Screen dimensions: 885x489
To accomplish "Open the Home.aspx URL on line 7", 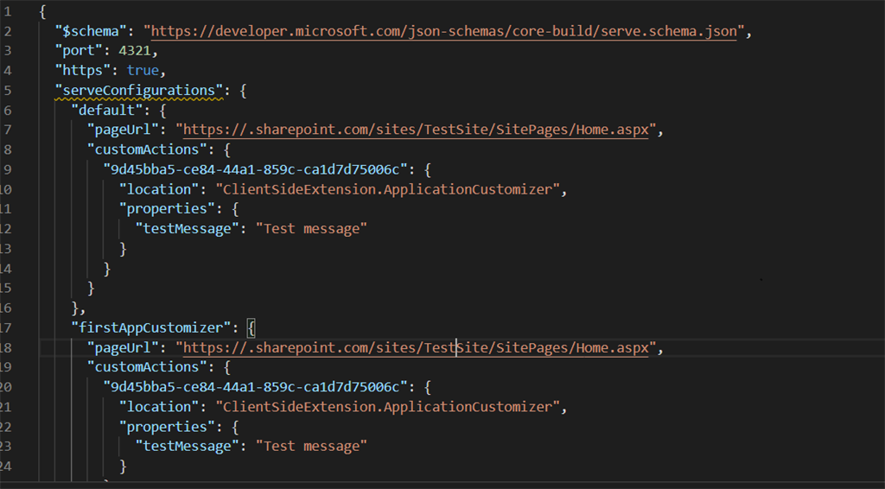I will 416,130.
